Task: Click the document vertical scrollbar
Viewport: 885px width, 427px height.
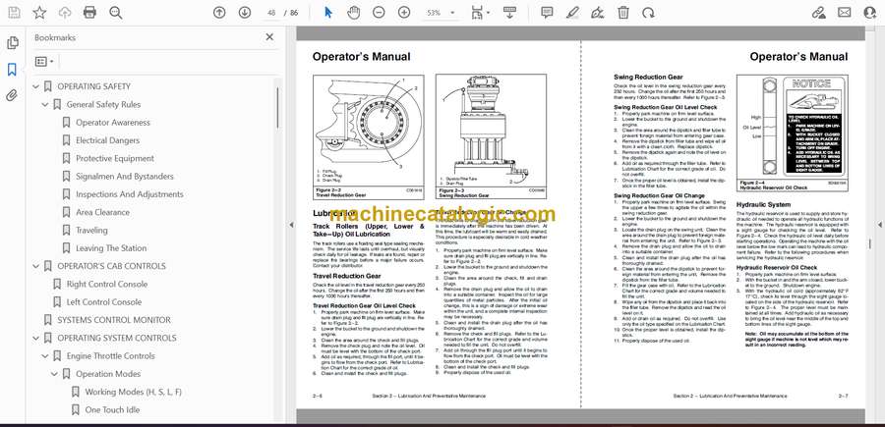Action: [869, 243]
